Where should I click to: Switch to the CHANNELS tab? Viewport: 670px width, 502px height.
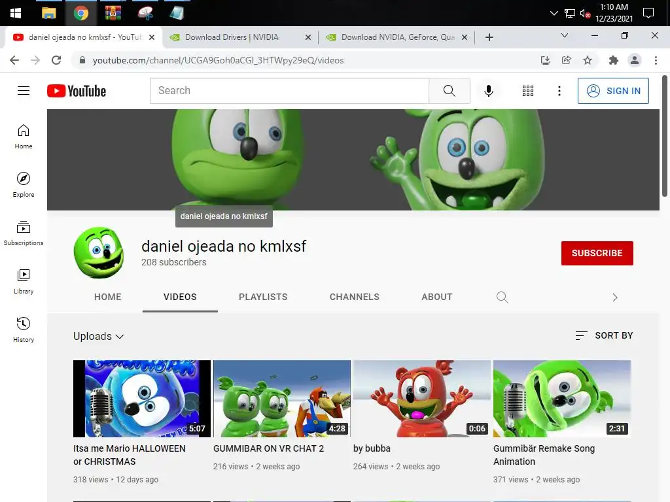tap(354, 297)
